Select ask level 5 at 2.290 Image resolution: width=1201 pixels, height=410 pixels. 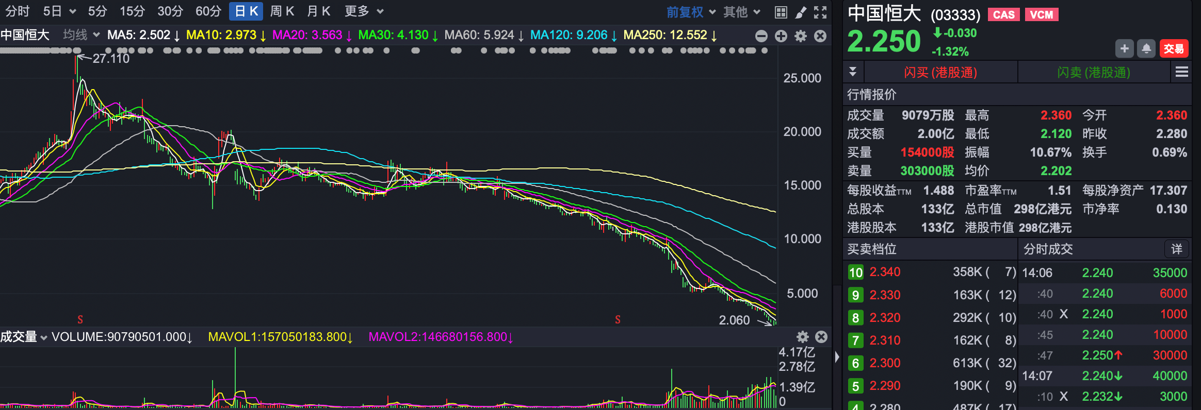pos(931,386)
